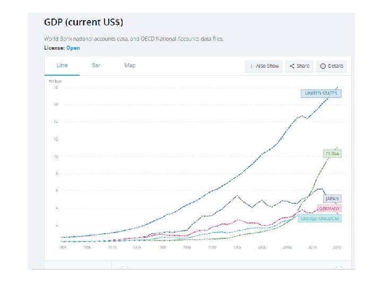Image resolution: width=382 pixels, height=286 pixels.
Task: Click the 2015 label on the x-axis
Action: click(x=337, y=247)
